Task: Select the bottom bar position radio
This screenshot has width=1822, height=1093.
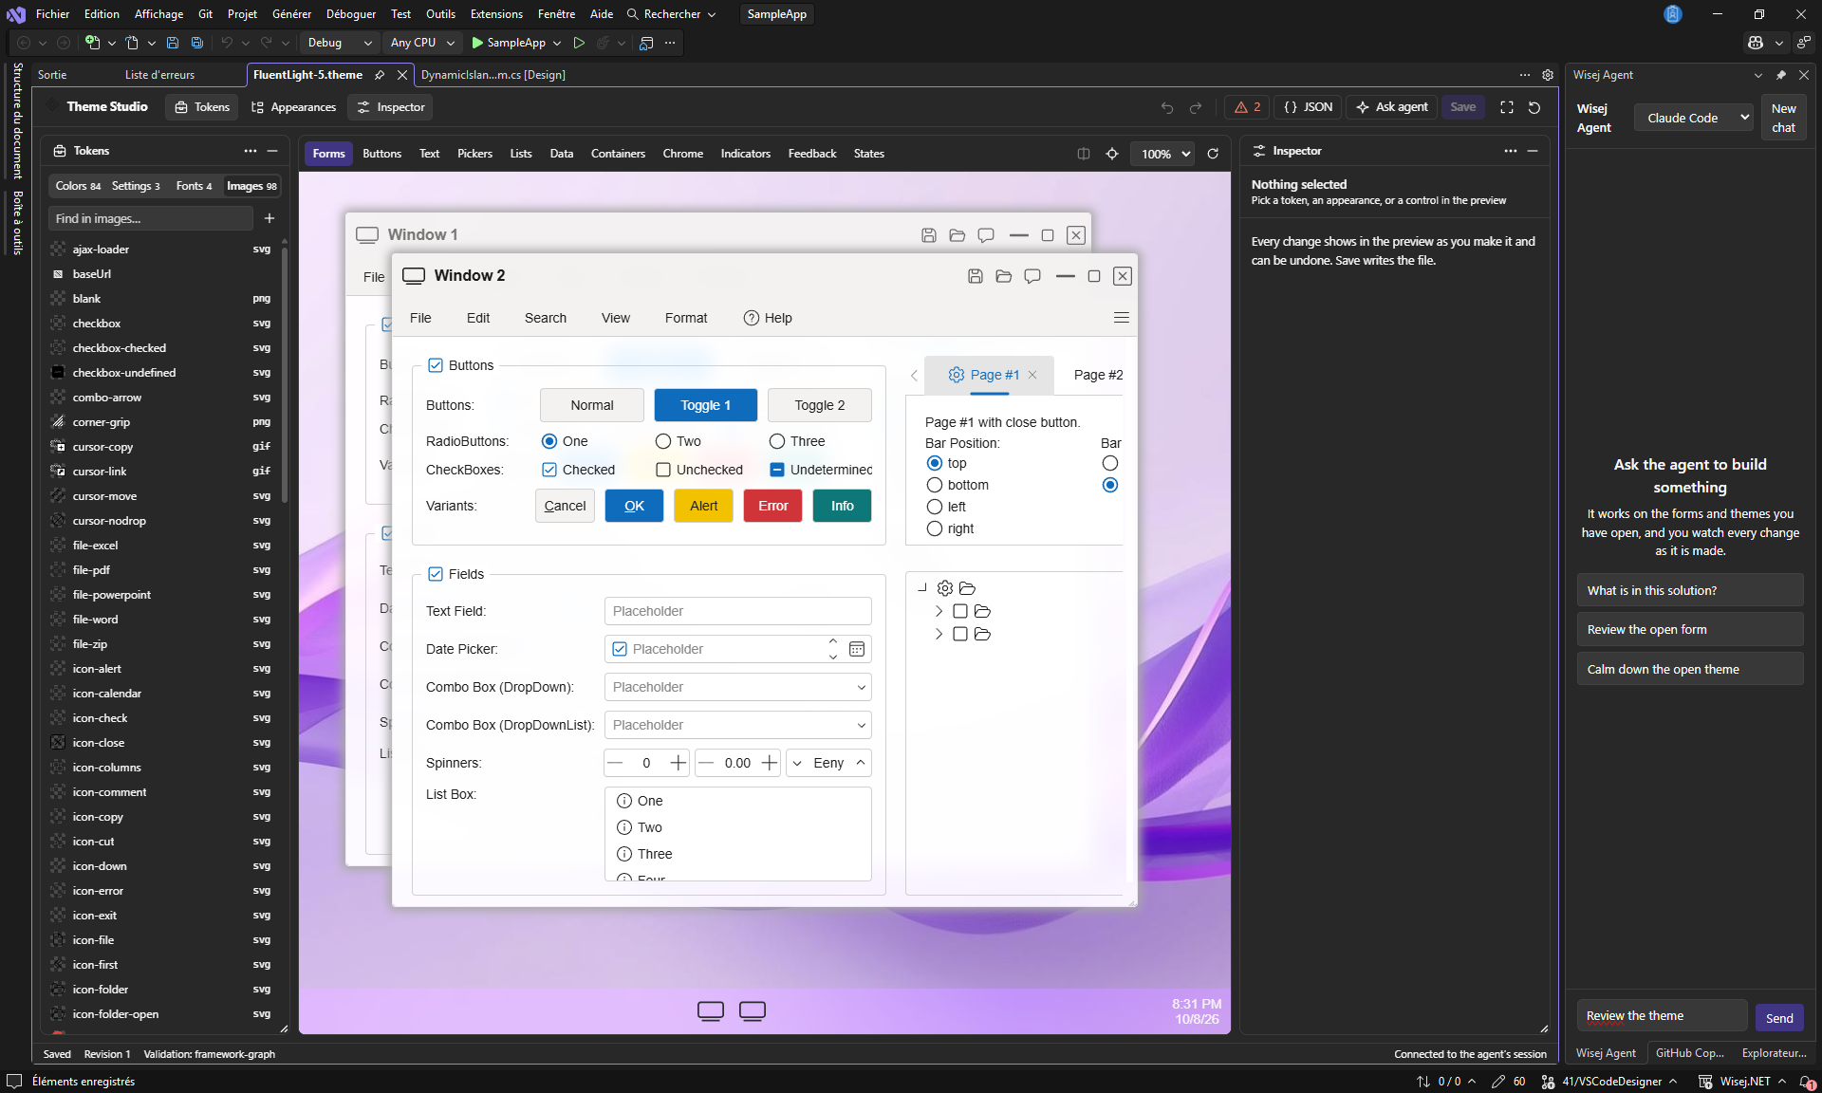Action: pyautogui.click(x=935, y=485)
